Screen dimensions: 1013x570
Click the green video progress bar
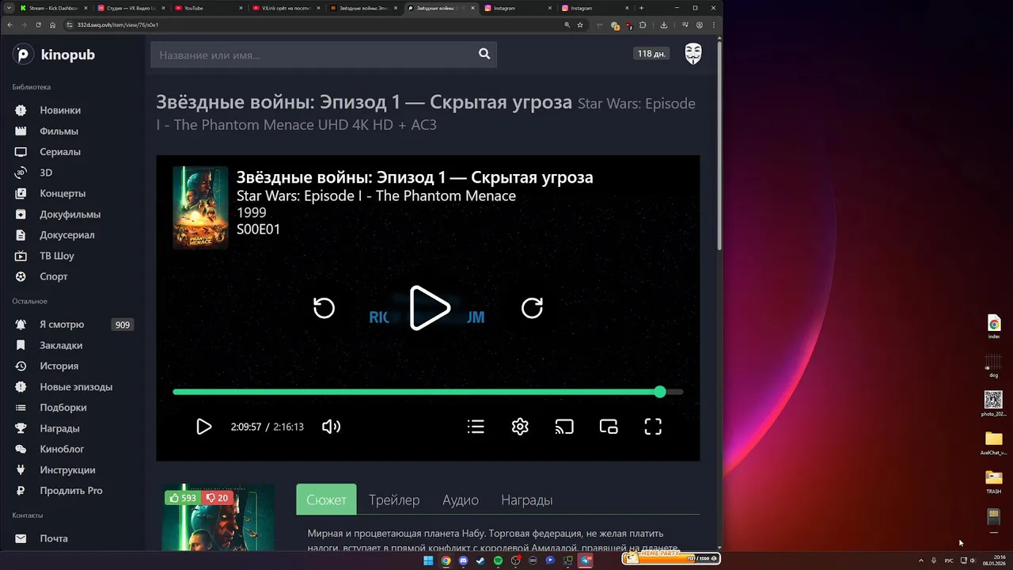427,392
